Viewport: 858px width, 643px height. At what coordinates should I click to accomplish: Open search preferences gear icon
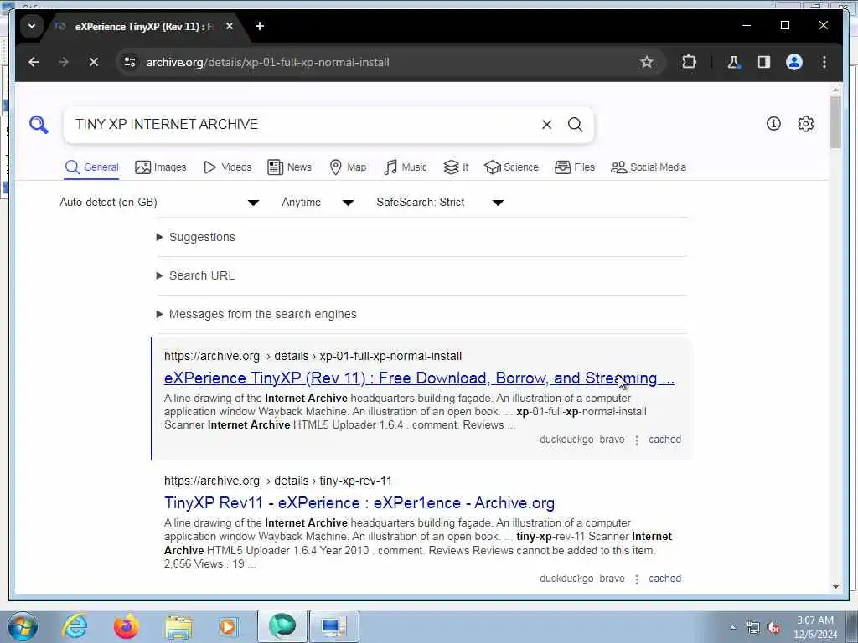click(x=805, y=124)
